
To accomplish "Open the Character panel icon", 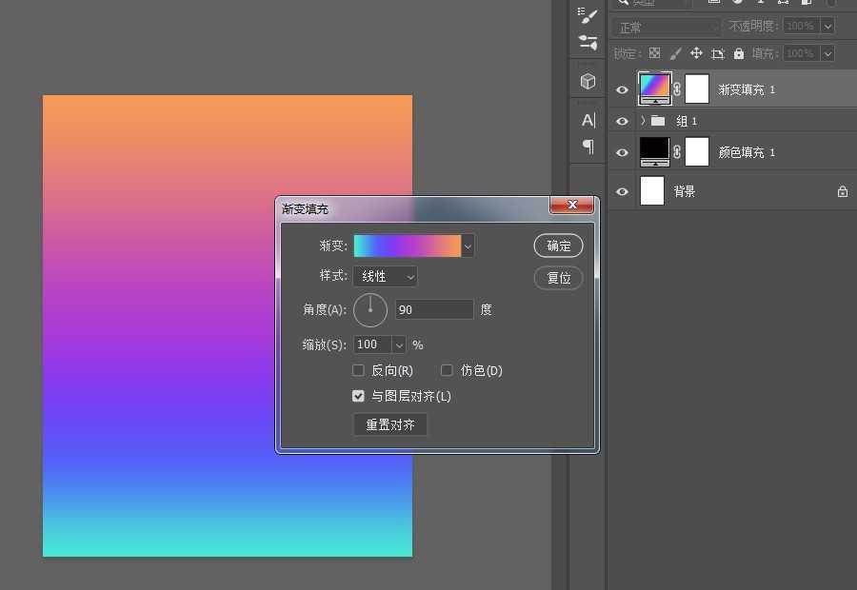I will [588, 120].
